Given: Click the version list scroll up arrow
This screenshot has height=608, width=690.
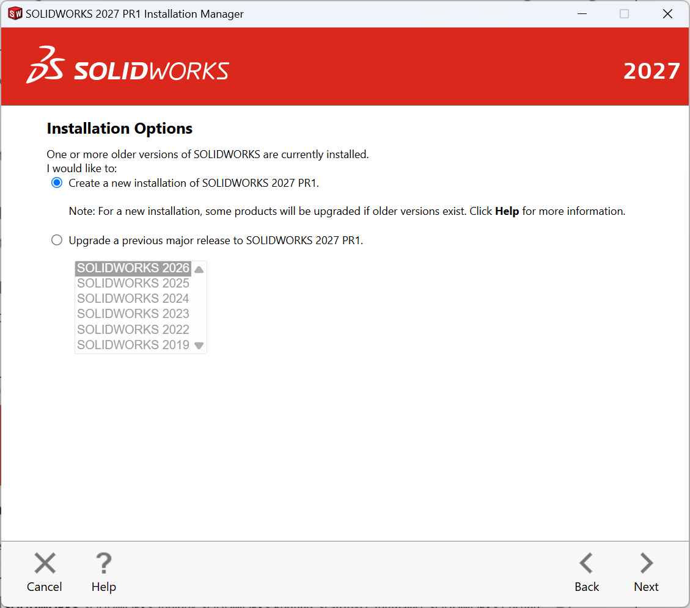Looking at the screenshot, I should coord(199,269).
